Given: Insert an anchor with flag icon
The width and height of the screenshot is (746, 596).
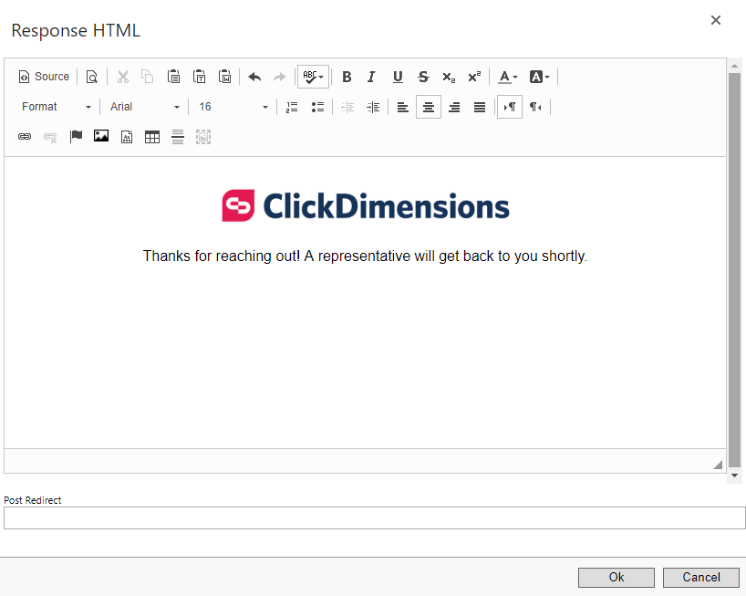Looking at the screenshot, I should coord(76,137).
